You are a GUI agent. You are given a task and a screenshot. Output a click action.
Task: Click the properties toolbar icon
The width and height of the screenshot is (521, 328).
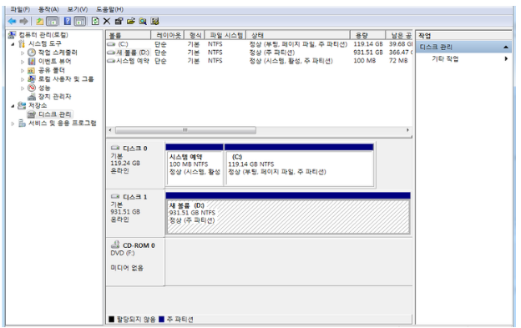coord(119,21)
